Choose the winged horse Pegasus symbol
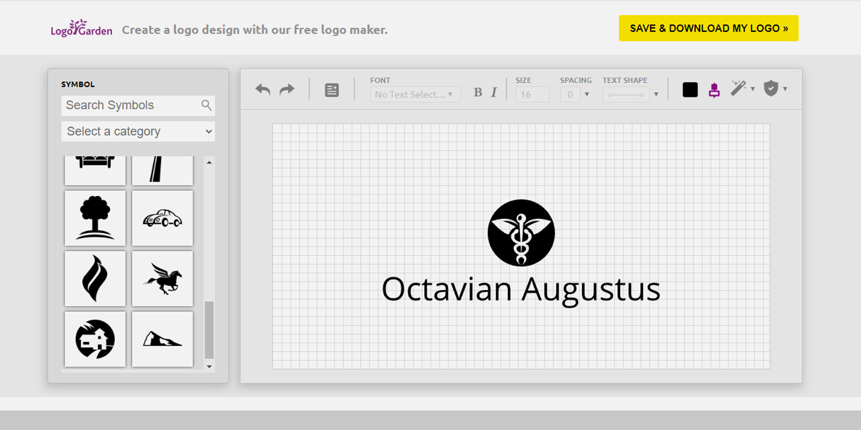Viewport: 861px width, 430px height. [163, 278]
